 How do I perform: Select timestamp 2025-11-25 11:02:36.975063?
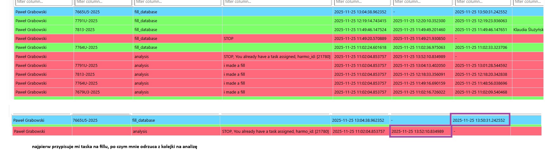[x=419, y=47]
